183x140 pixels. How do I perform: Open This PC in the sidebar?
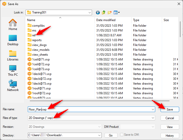coord(13,71)
